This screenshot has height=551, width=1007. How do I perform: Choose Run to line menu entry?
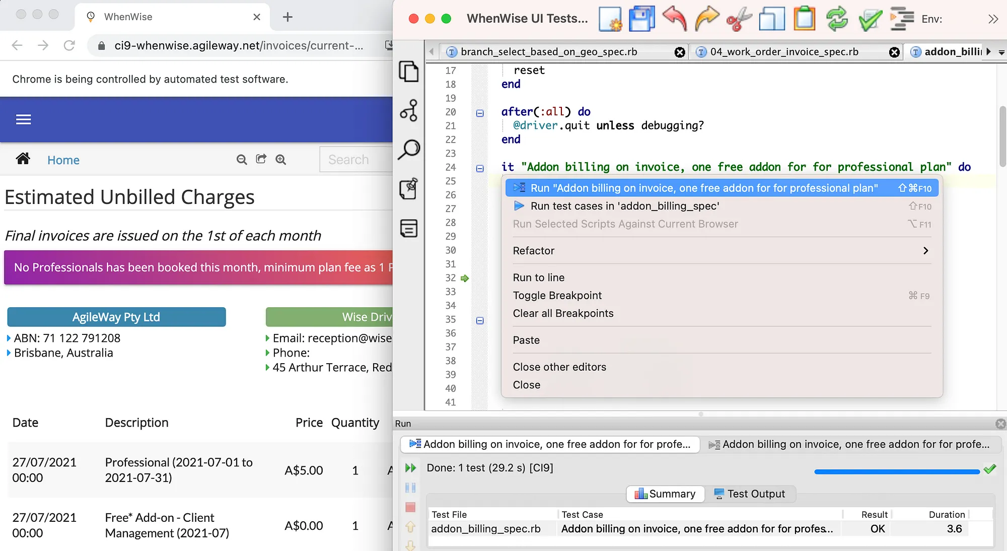(722, 278)
